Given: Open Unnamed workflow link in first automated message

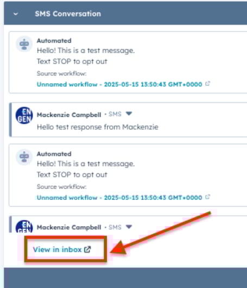Looking at the screenshot, I should (119, 84).
